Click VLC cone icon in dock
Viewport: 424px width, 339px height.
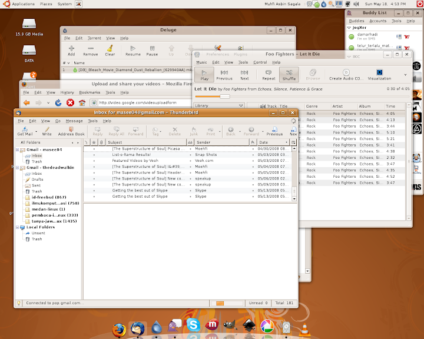tap(304, 329)
